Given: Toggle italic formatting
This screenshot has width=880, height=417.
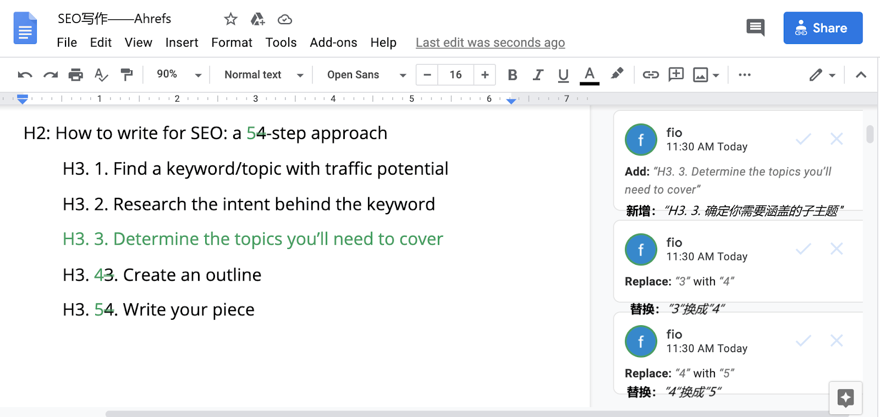Looking at the screenshot, I should 537,75.
